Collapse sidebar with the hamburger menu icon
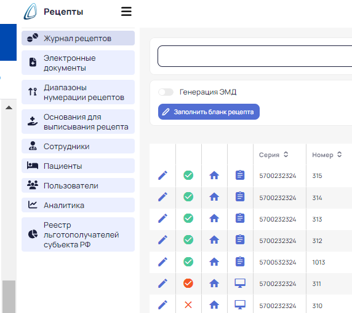 click(126, 12)
